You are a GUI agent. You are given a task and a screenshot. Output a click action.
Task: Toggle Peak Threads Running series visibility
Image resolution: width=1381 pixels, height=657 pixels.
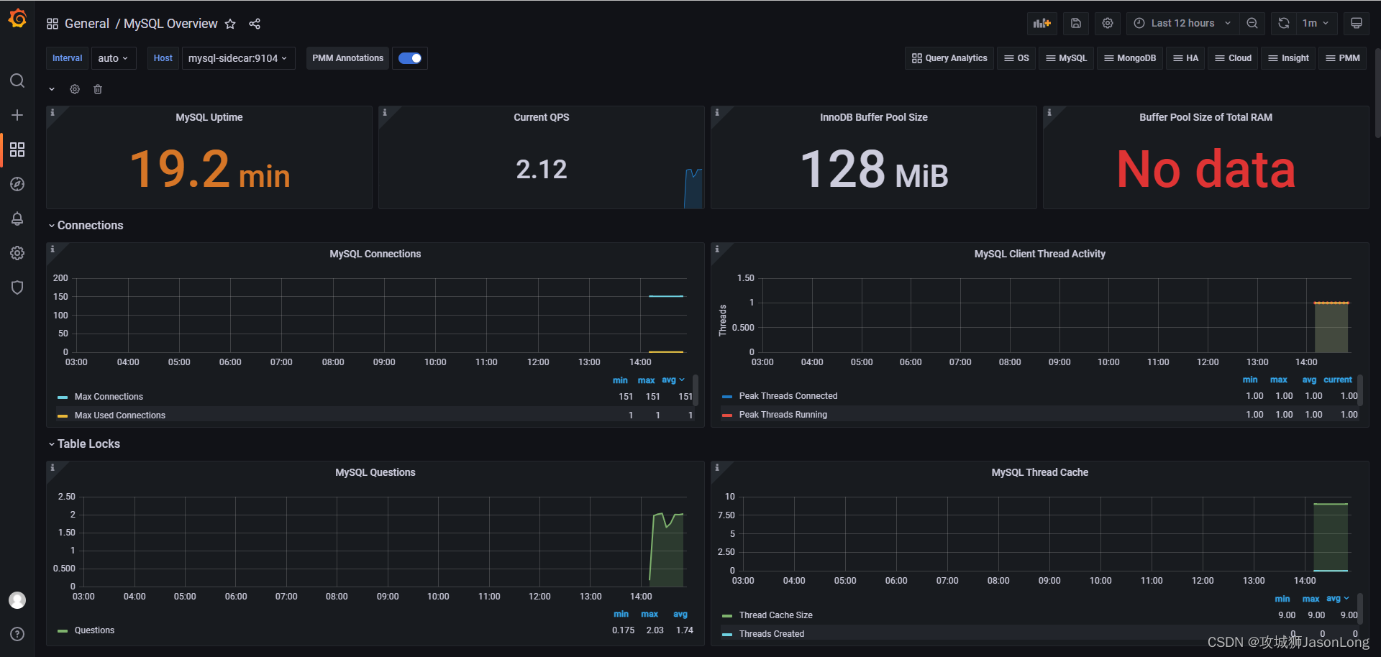[x=783, y=415]
